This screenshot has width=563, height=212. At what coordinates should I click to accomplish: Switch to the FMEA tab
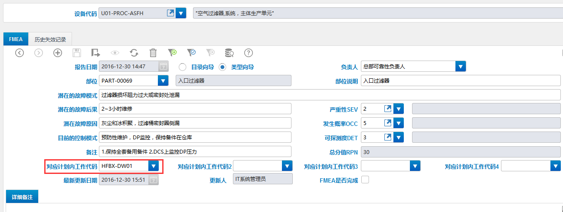pyautogui.click(x=16, y=39)
